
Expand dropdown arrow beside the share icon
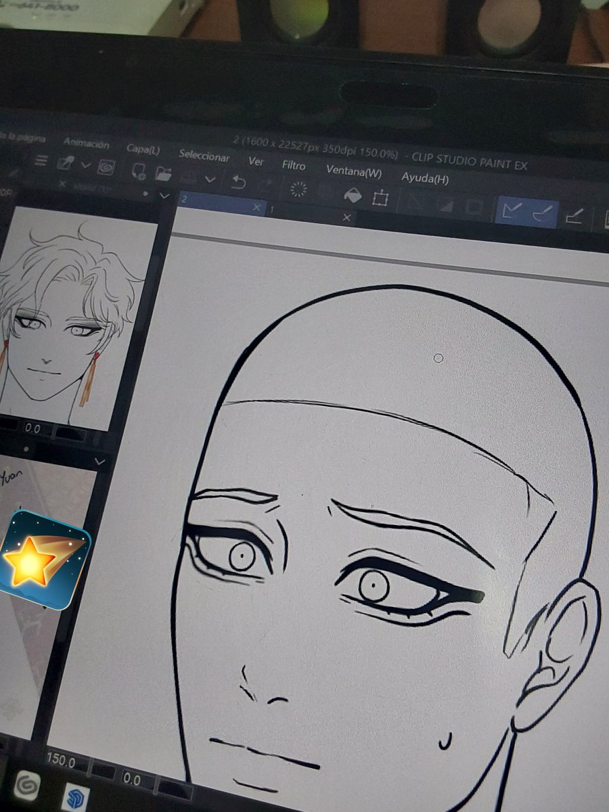tap(85, 164)
